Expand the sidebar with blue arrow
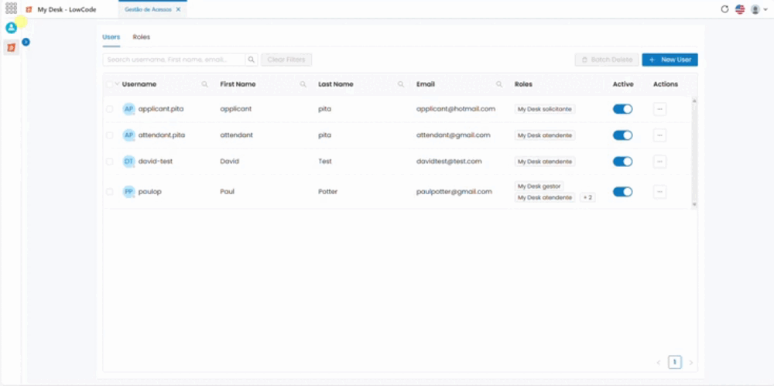This screenshot has height=386, width=774. [x=26, y=43]
